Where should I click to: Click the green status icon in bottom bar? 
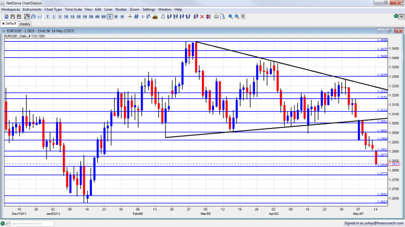coord(3,223)
